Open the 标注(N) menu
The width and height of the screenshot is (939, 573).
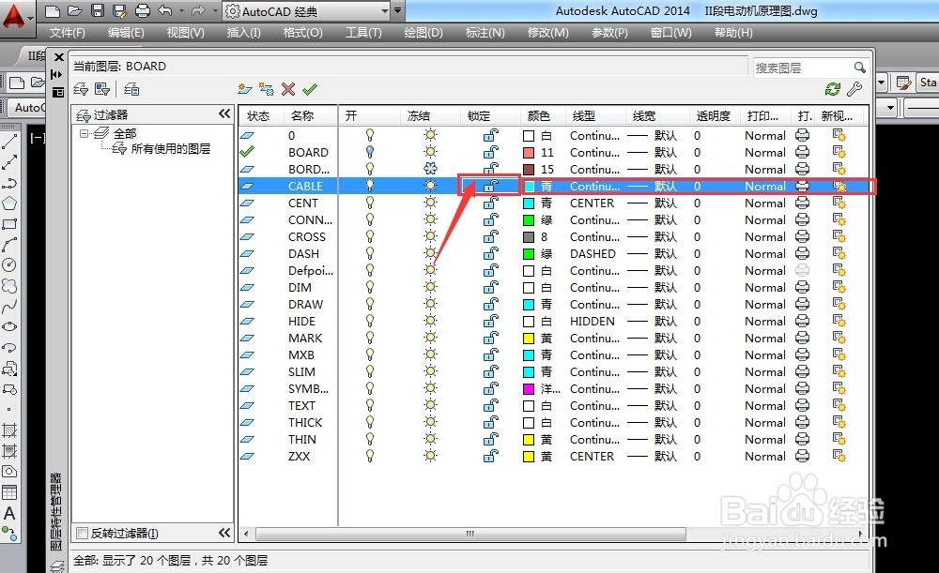tap(485, 32)
